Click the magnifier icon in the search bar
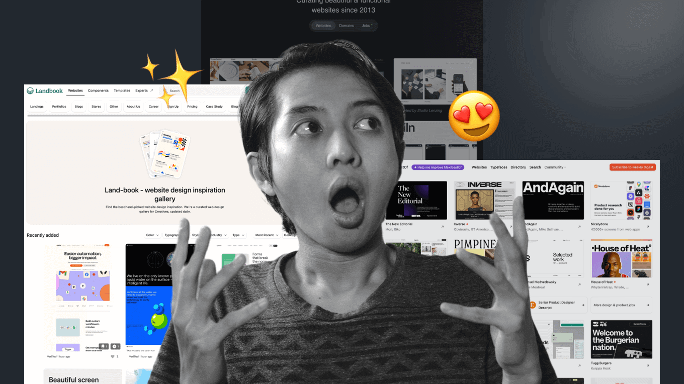 pyautogui.click(x=165, y=90)
